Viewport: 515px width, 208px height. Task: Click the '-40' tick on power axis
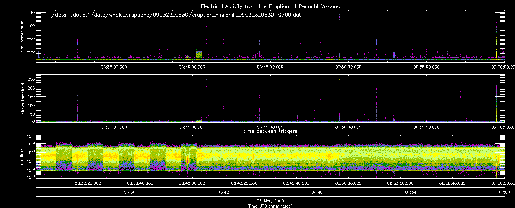[30, 13]
